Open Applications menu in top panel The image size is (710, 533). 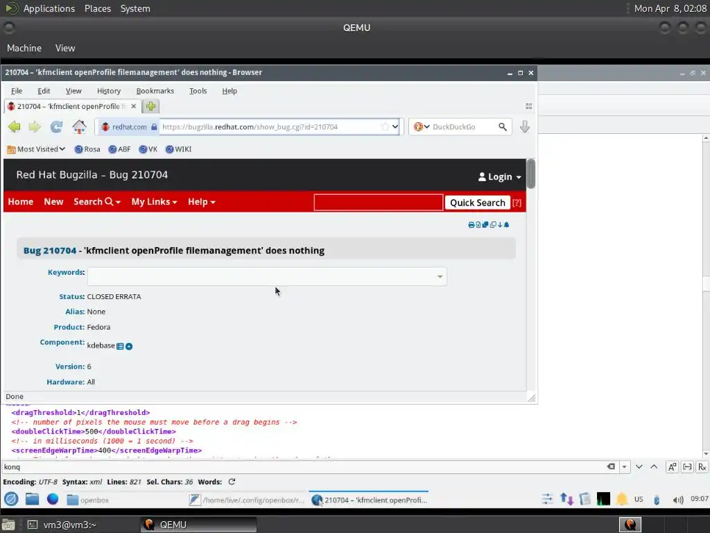click(x=49, y=8)
